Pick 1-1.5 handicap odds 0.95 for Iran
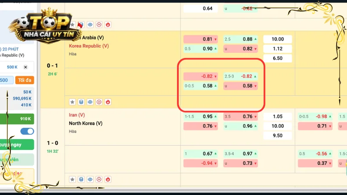Screen dimensions: 347x195 point(200,117)
